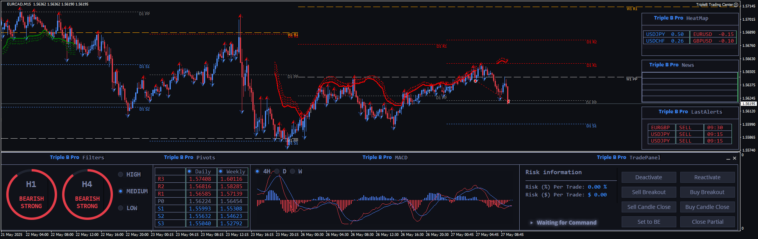Screen dimensions: 758x239
Task: Select the LOW filter radio button
Action: [x=121, y=208]
